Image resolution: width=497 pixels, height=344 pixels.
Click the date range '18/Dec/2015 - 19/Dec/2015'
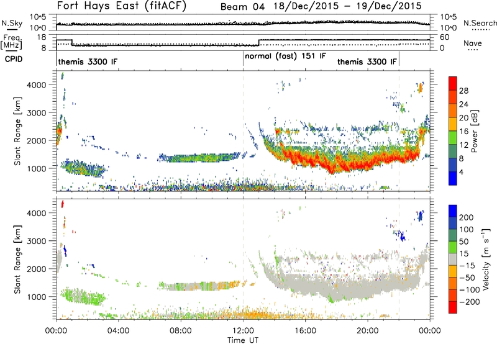(348, 6)
